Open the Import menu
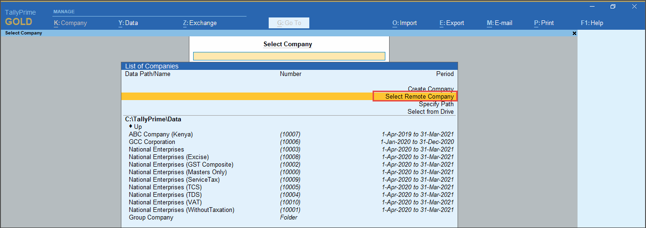 [405, 23]
